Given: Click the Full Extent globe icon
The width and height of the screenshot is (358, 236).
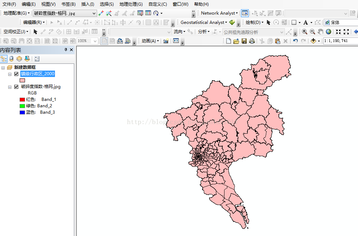Looking at the screenshot, I should click(328, 32).
